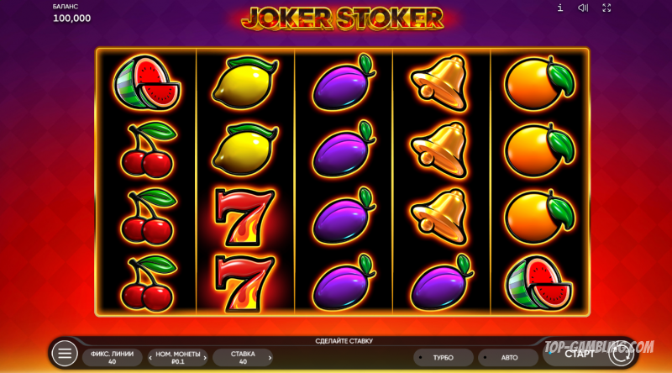Increase СТАВКА bet with right chevron
This screenshot has height=373, width=672.
270,358
